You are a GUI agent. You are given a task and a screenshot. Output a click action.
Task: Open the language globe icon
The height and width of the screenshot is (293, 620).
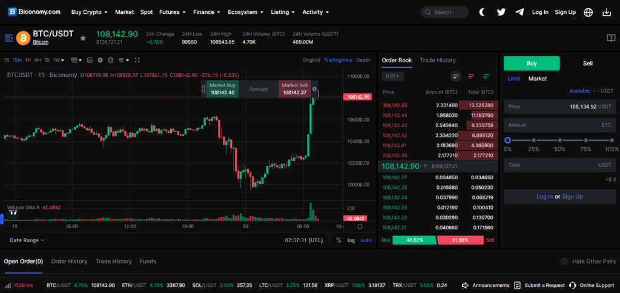pos(589,12)
